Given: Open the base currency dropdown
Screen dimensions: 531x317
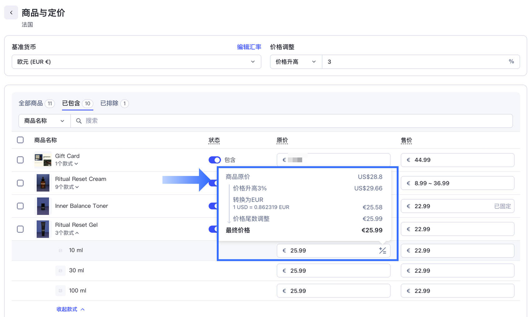Looking at the screenshot, I should (x=136, y=62).
